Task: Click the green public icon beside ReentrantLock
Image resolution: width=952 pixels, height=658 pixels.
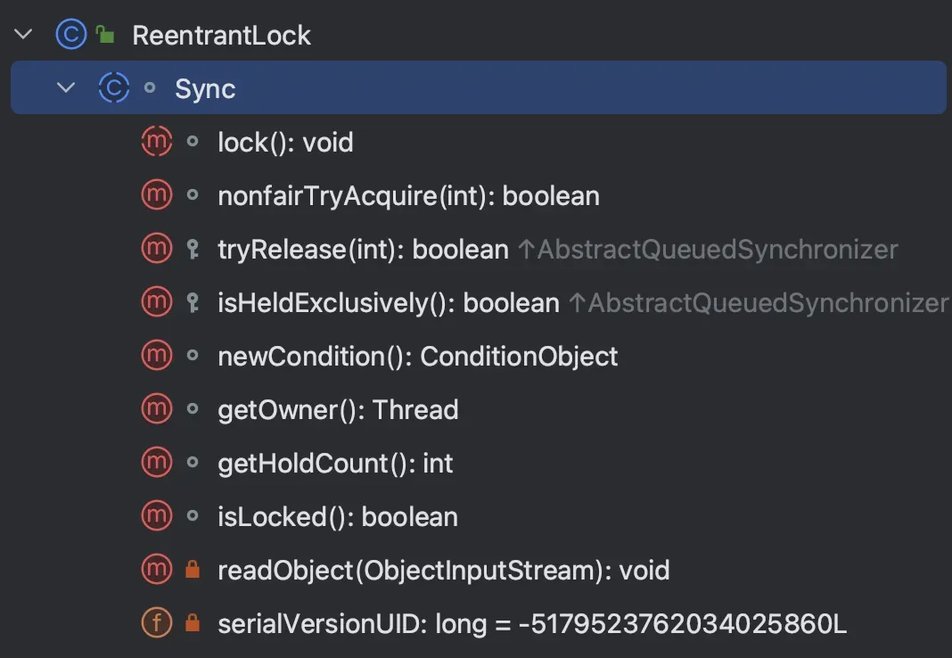Action: point(105,36)
